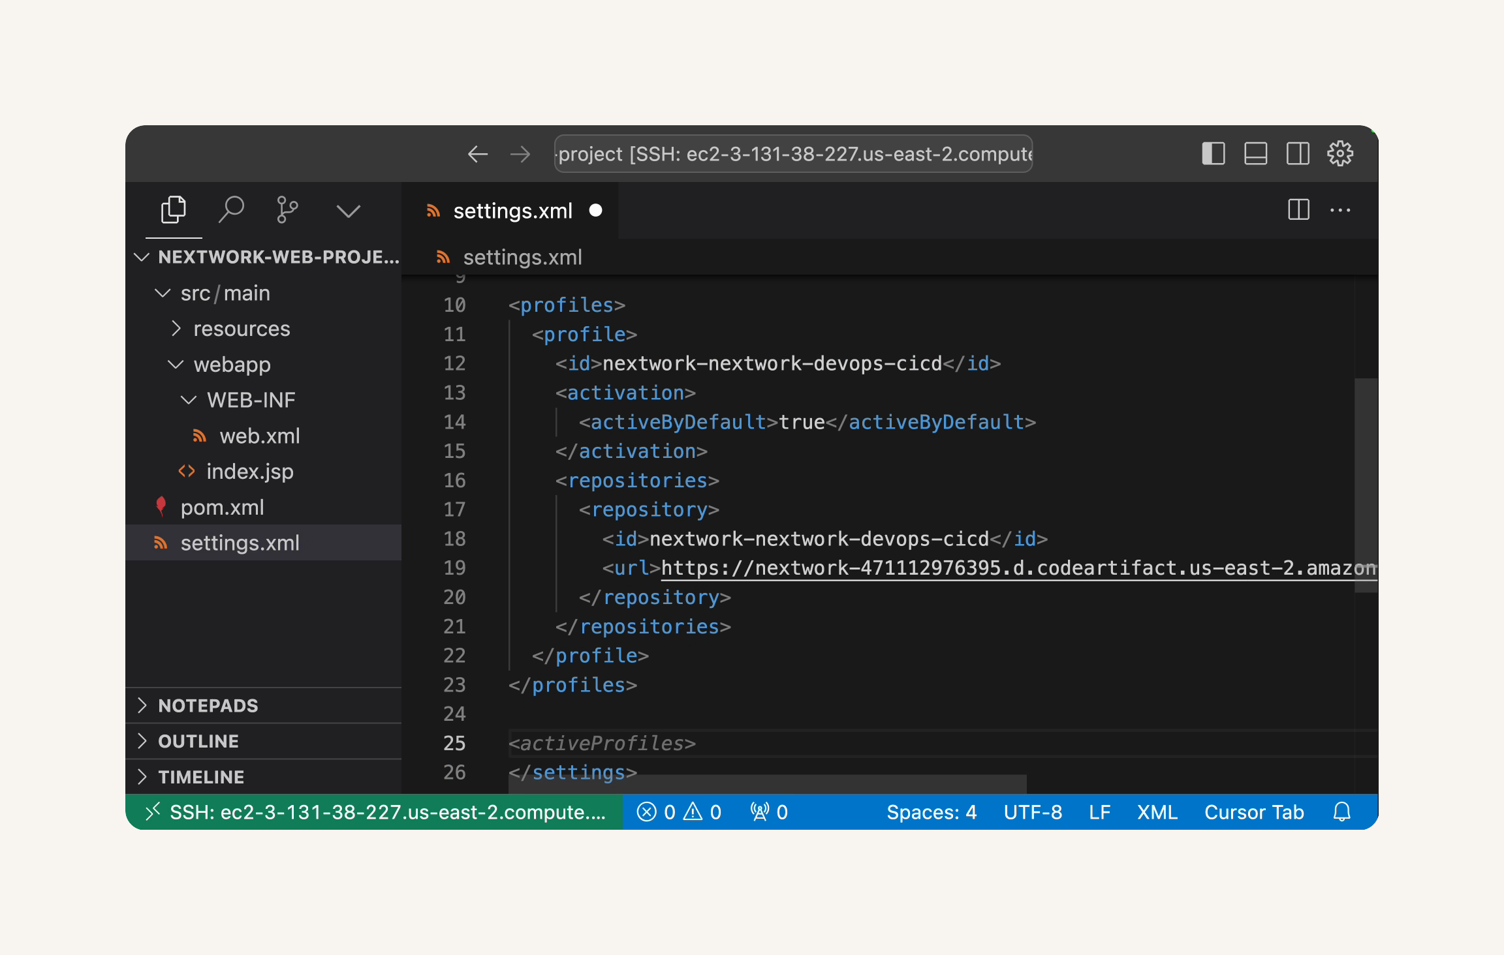
Task: Click the codeartifact URL link on line 19
Action: point(1018,568)
